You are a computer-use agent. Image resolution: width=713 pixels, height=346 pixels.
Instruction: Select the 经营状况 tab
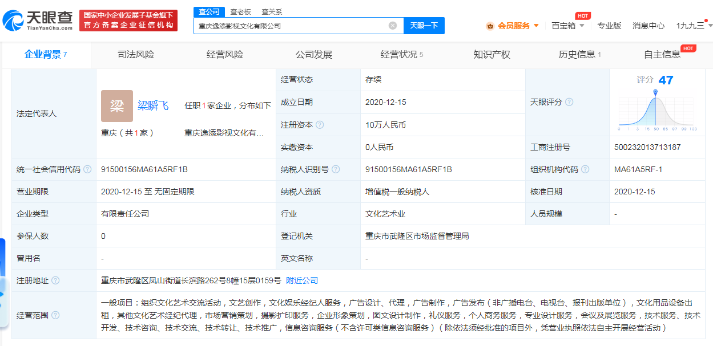click(x=402, y=55)
